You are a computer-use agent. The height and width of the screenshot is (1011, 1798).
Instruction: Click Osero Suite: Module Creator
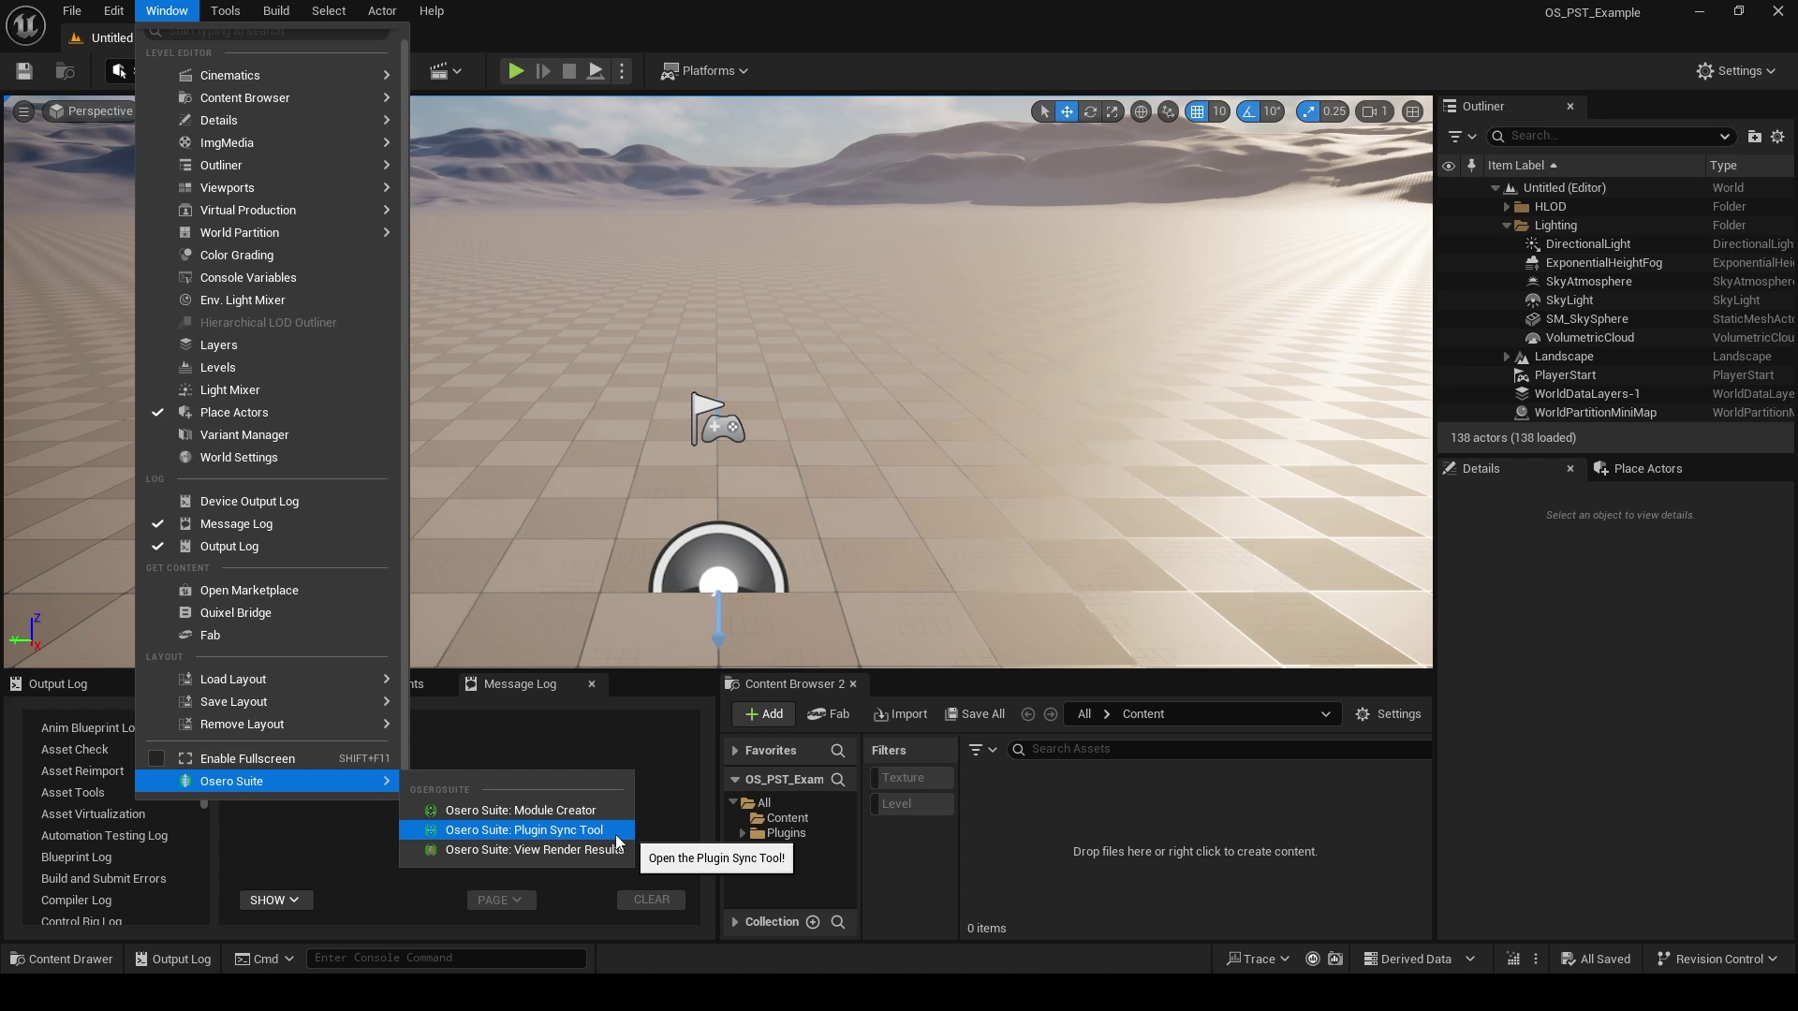pos(517,811)
